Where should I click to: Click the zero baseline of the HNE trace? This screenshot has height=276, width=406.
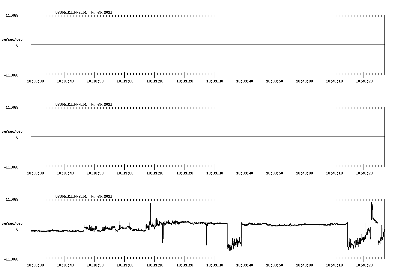[179, 44]
